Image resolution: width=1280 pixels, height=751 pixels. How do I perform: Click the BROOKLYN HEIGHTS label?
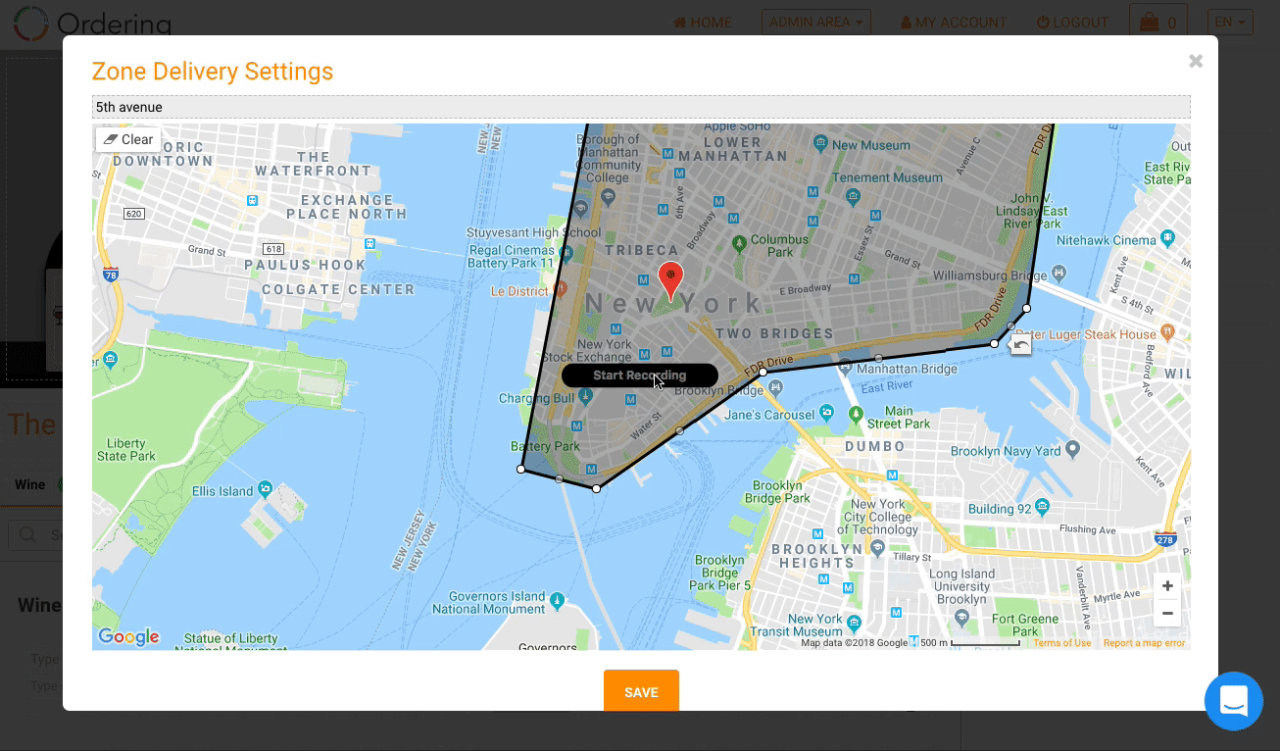pos(817,556)
